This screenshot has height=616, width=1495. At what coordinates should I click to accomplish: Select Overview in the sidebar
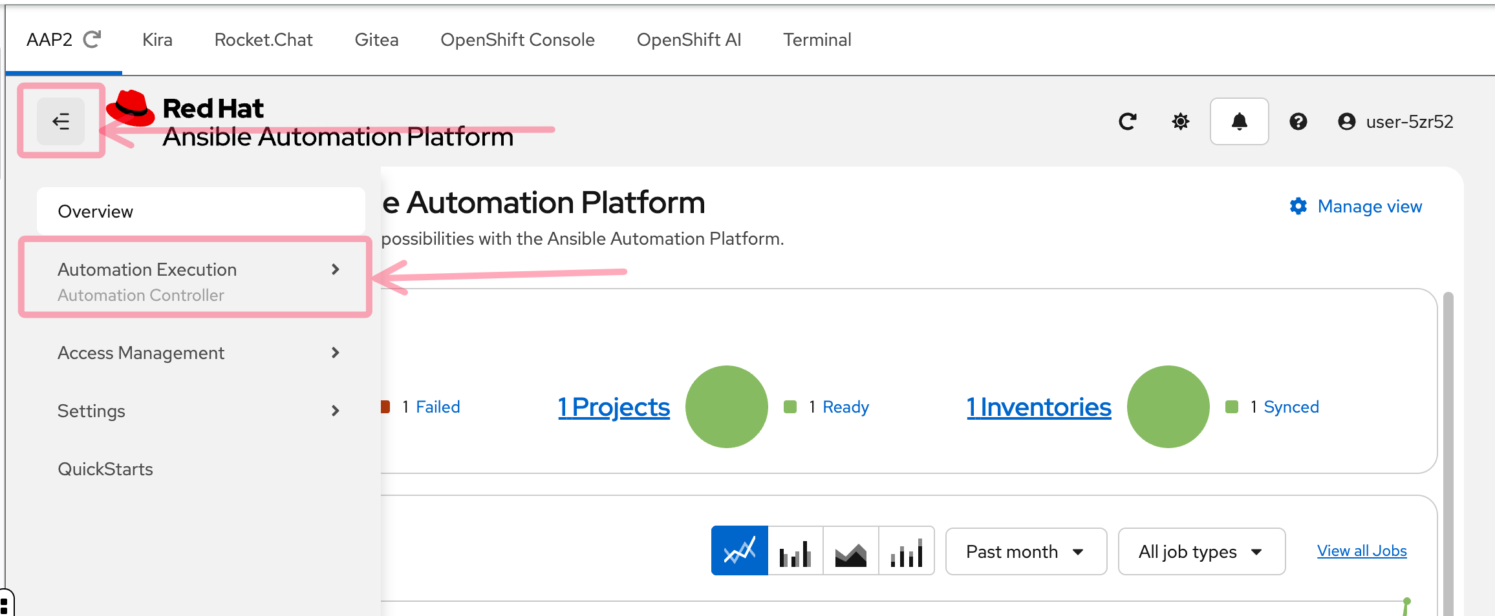(201, 211)
